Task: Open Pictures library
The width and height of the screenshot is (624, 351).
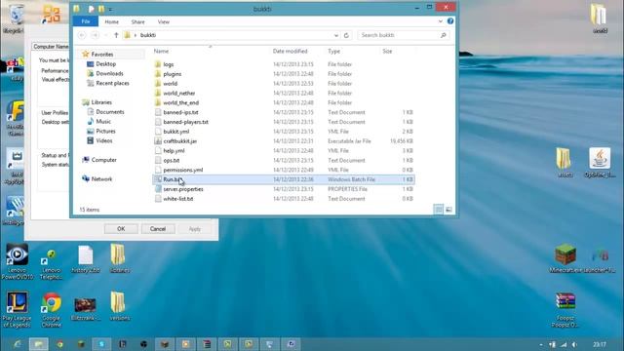Action: point(105,131)
